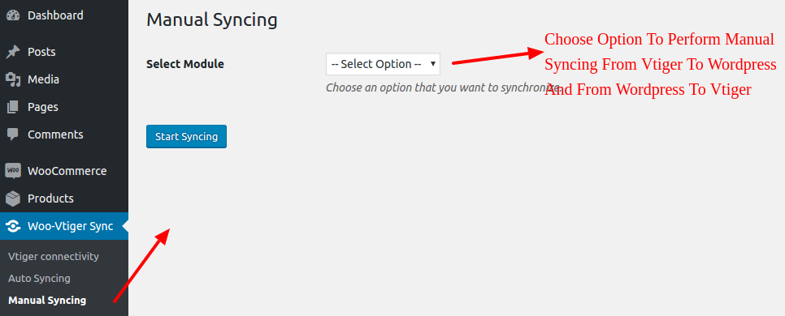Screen dimensions: 785x316
Task: Click the Dashboard gauge icon
Action: click(x=13, y=15)
